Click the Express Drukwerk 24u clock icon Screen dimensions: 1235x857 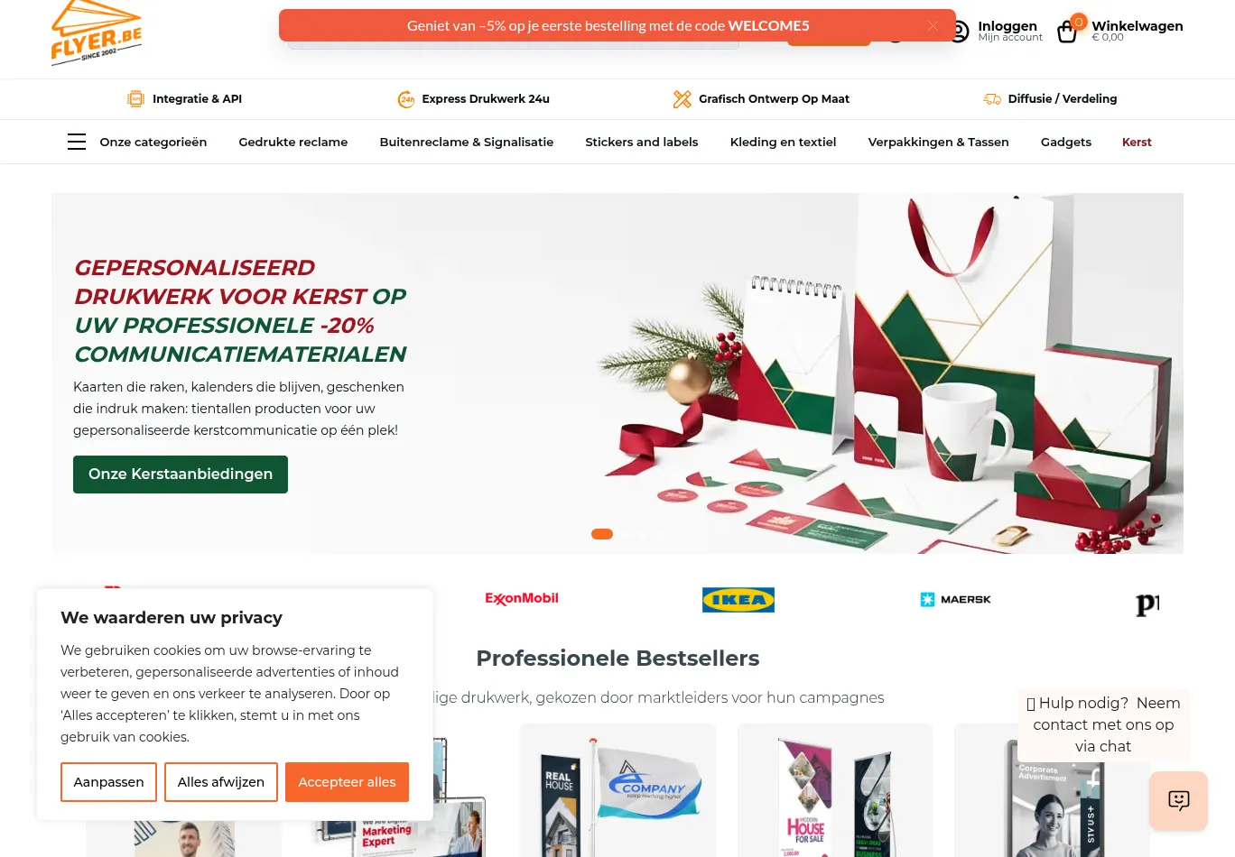tap(406, 99)
